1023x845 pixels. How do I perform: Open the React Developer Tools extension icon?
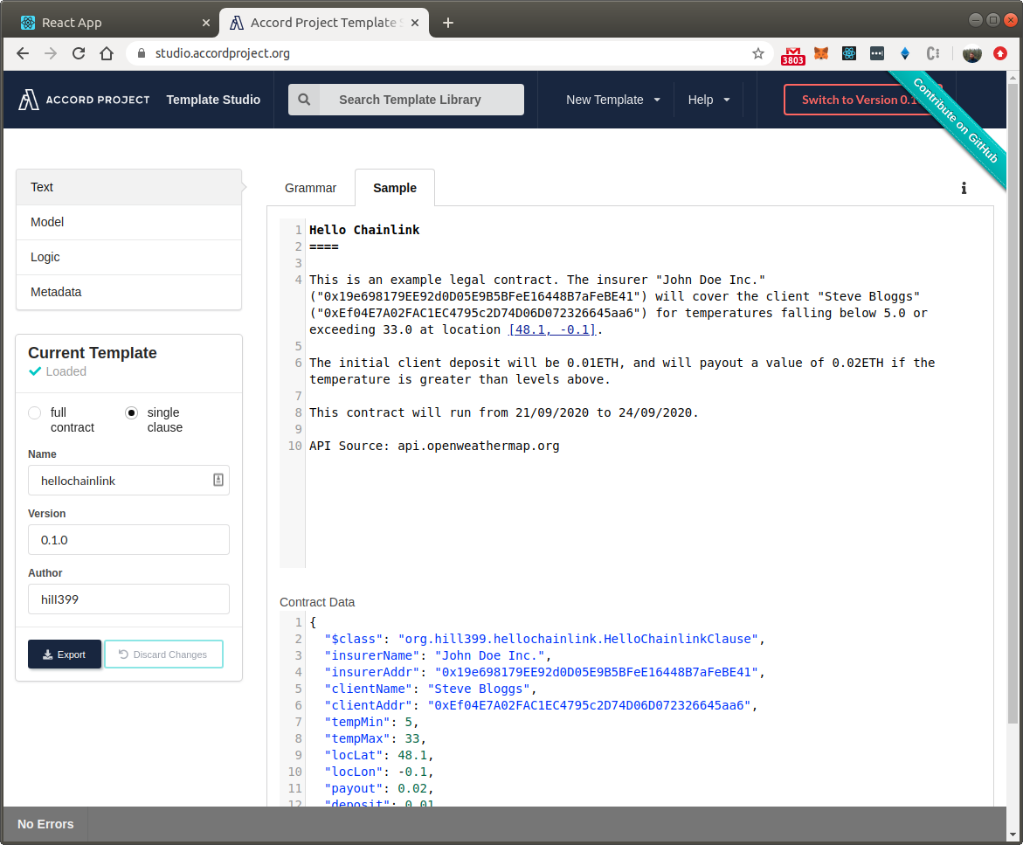click(x=849, y=53)
